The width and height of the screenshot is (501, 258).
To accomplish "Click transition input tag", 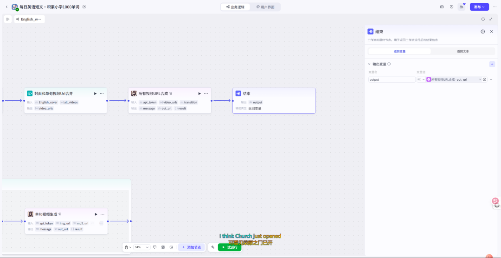I will 188,102.
